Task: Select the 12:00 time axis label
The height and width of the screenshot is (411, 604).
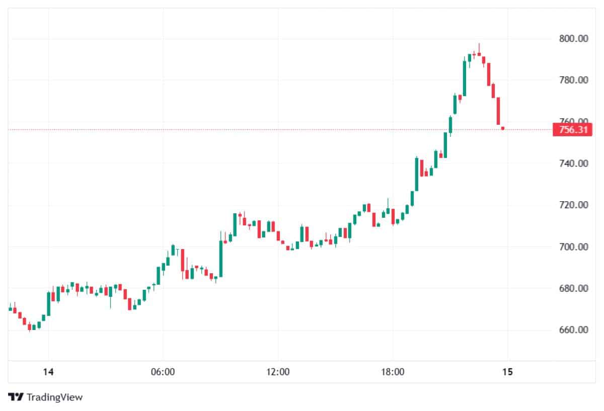Action: (278, 372)
